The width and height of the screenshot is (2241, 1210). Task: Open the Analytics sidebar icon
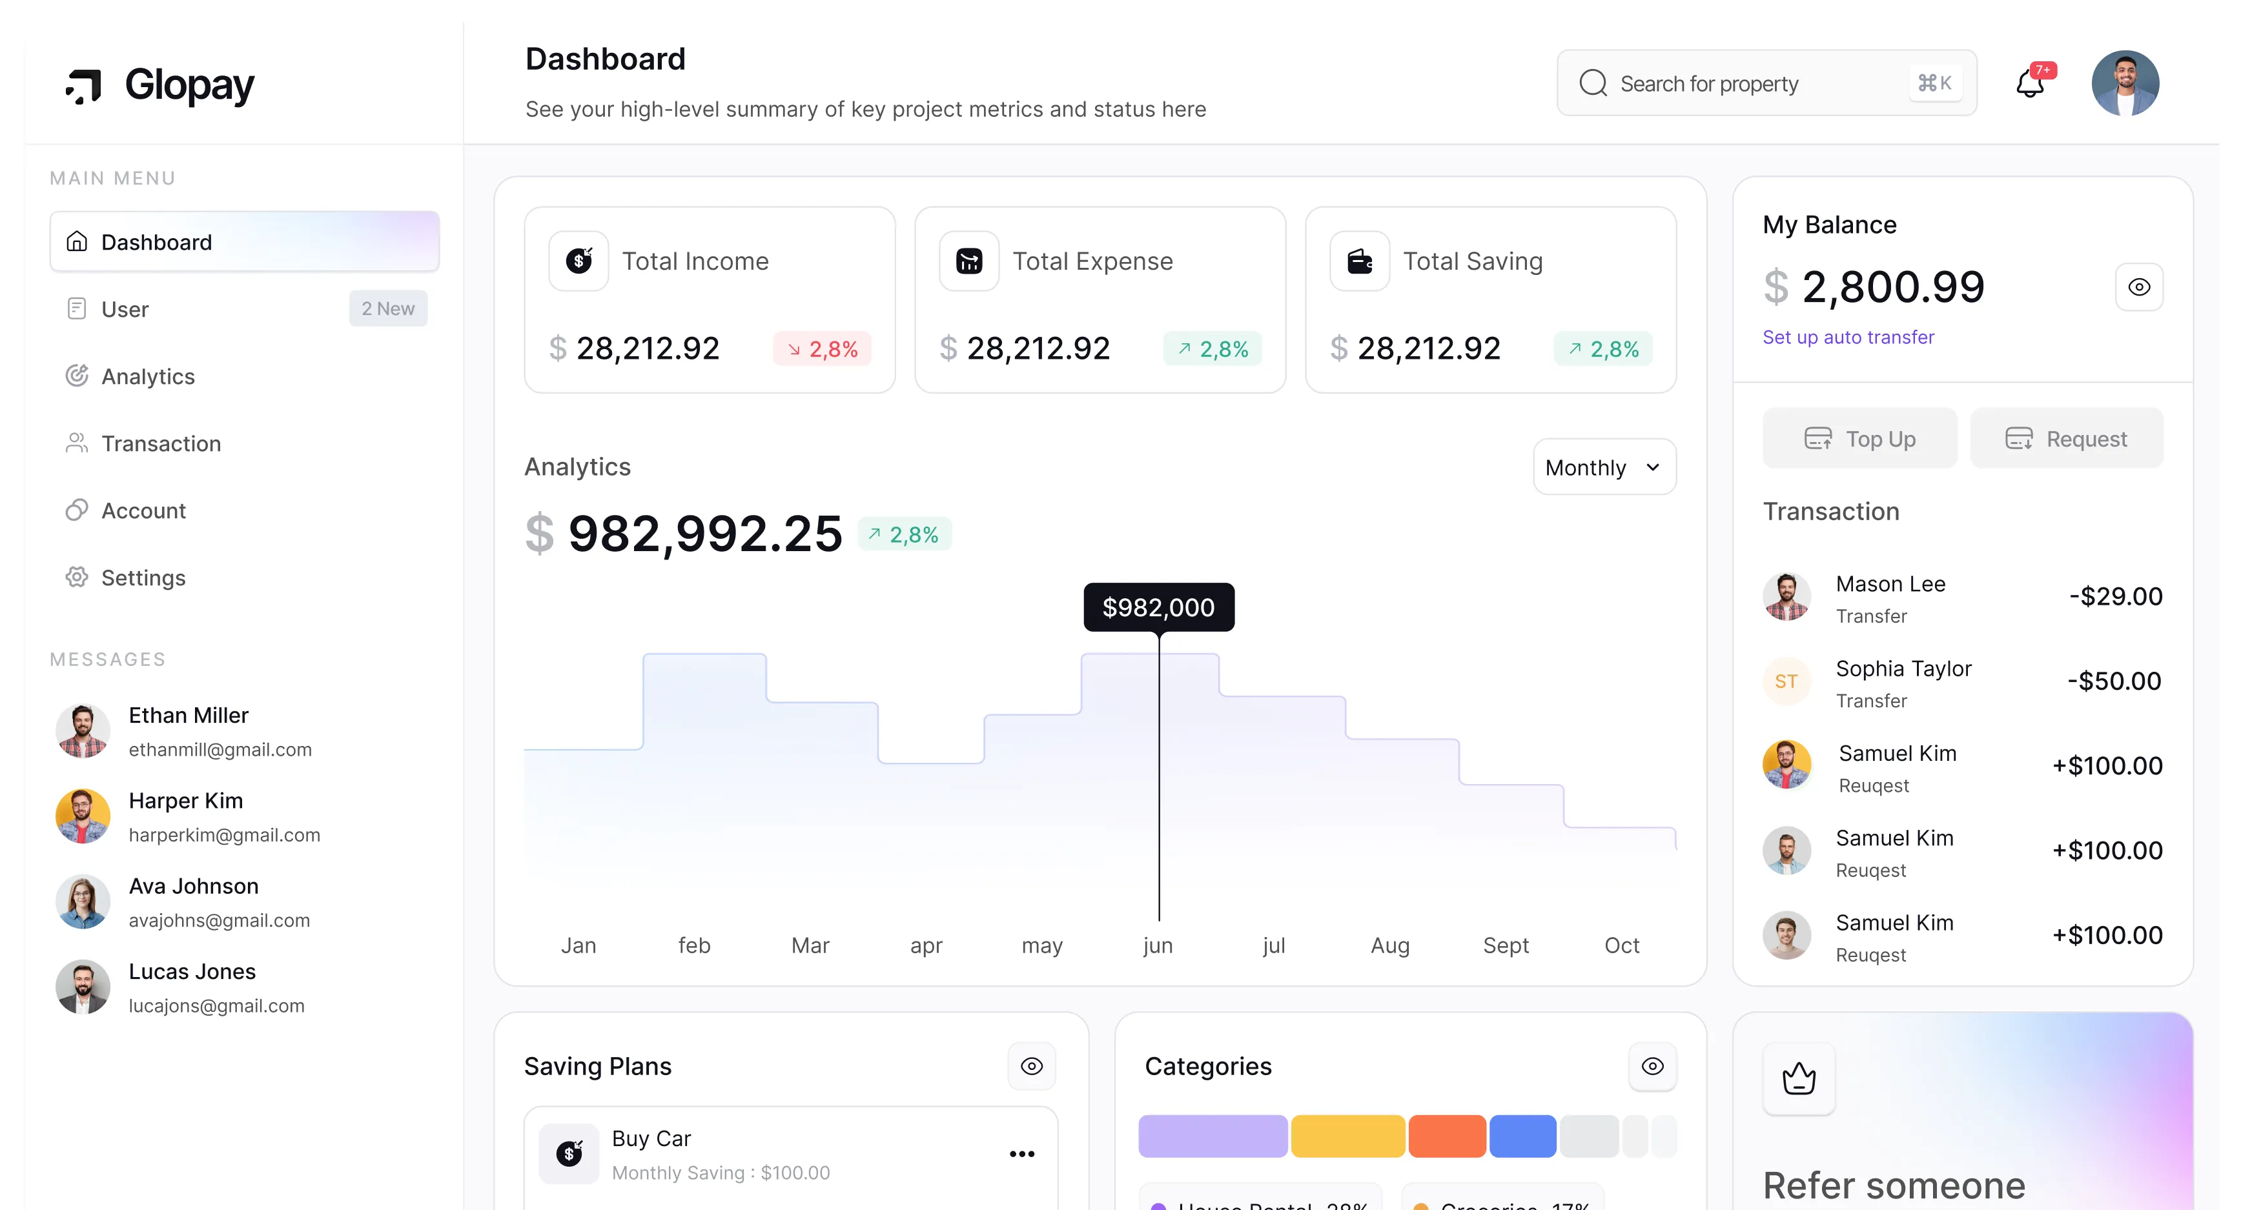pos(77,376)
